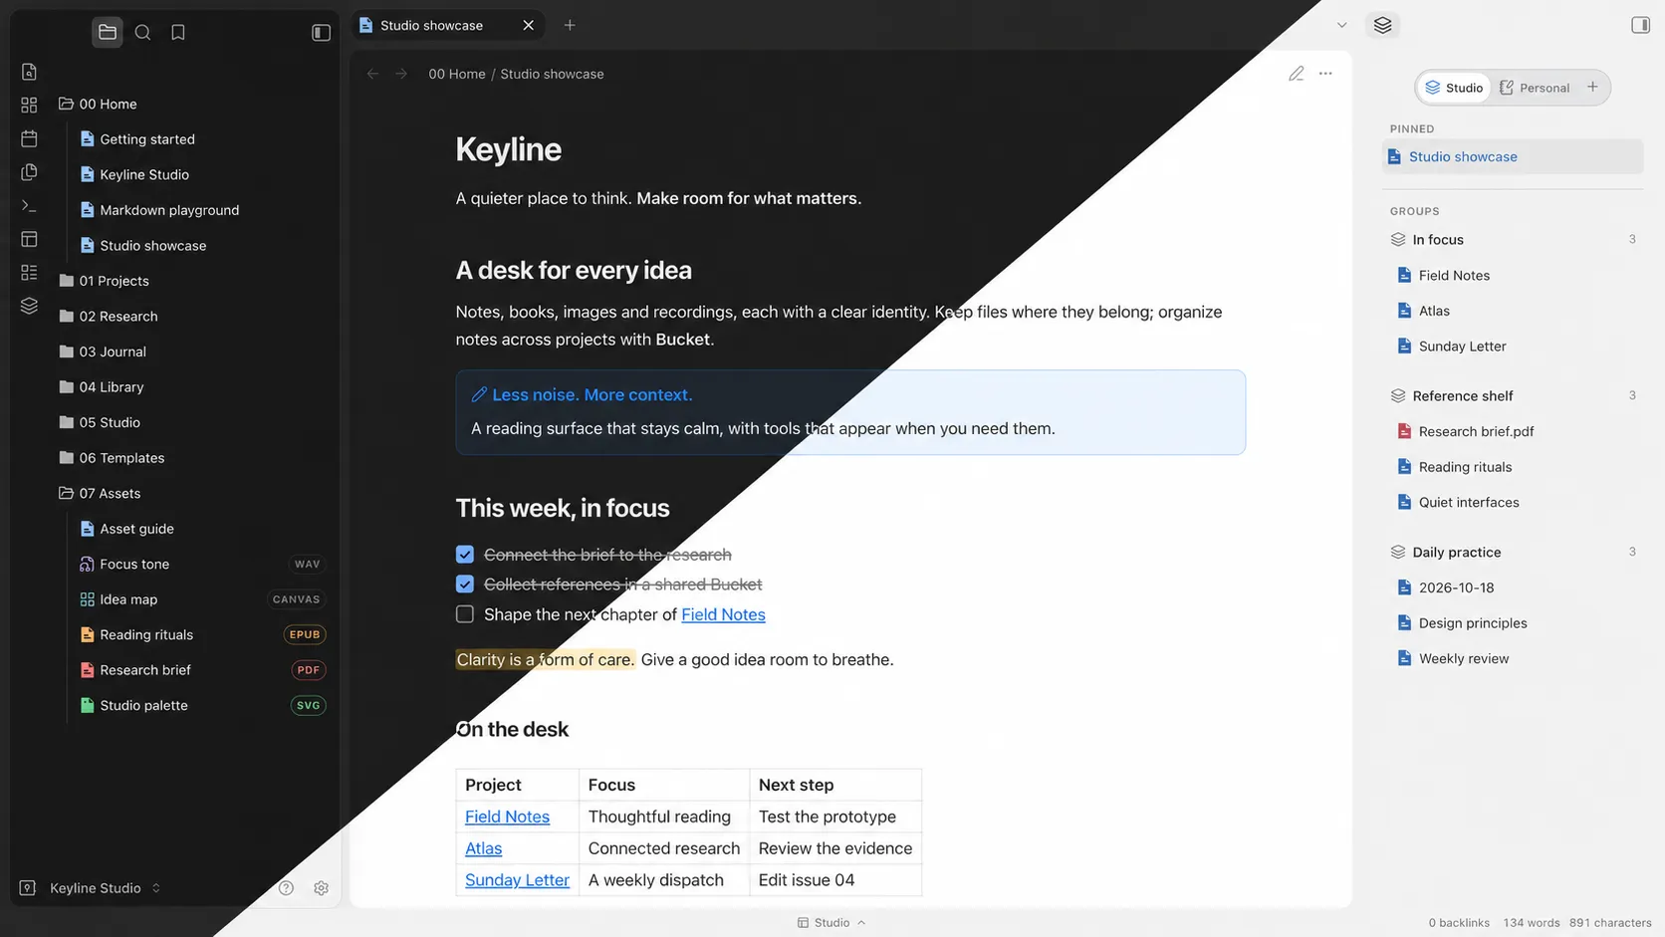Uncheck 'Connect the brief to the research'
Screen dimensions: 1665x937
tap(465, 555)
